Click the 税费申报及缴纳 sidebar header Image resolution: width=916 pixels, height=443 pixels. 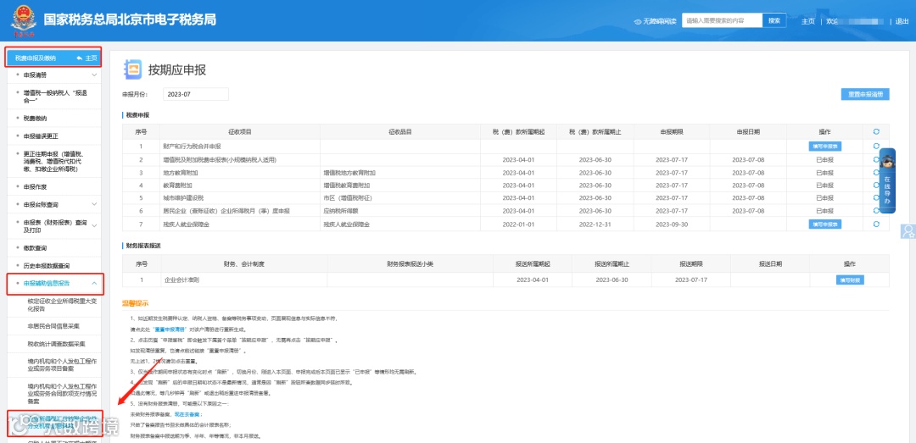pos(36,58)
